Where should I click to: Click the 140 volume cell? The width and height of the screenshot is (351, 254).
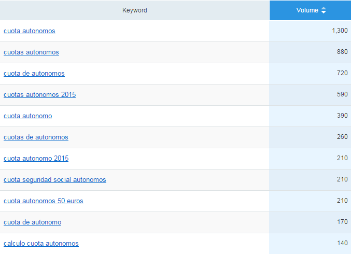click(x=342, y=244)
